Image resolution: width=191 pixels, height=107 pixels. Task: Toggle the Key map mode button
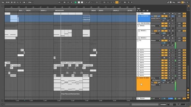point(174,2)
